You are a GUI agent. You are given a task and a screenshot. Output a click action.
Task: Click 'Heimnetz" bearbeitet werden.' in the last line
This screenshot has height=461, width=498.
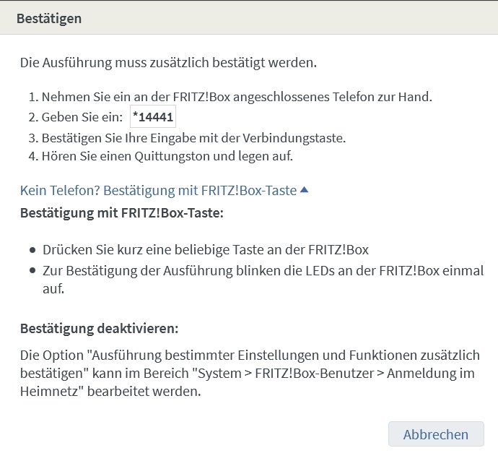coord(110,391)
